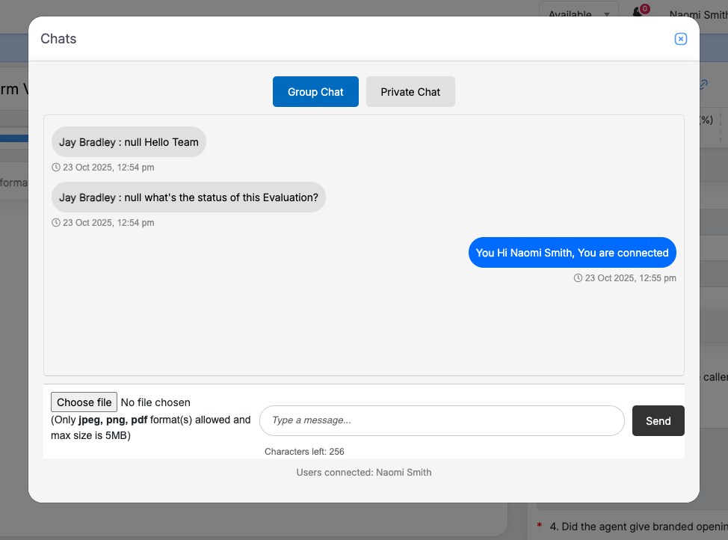The height and width of the screenshot is (540, 728).
Task: Click clock icon under the Evaluation status message
Action: point(56,223)
